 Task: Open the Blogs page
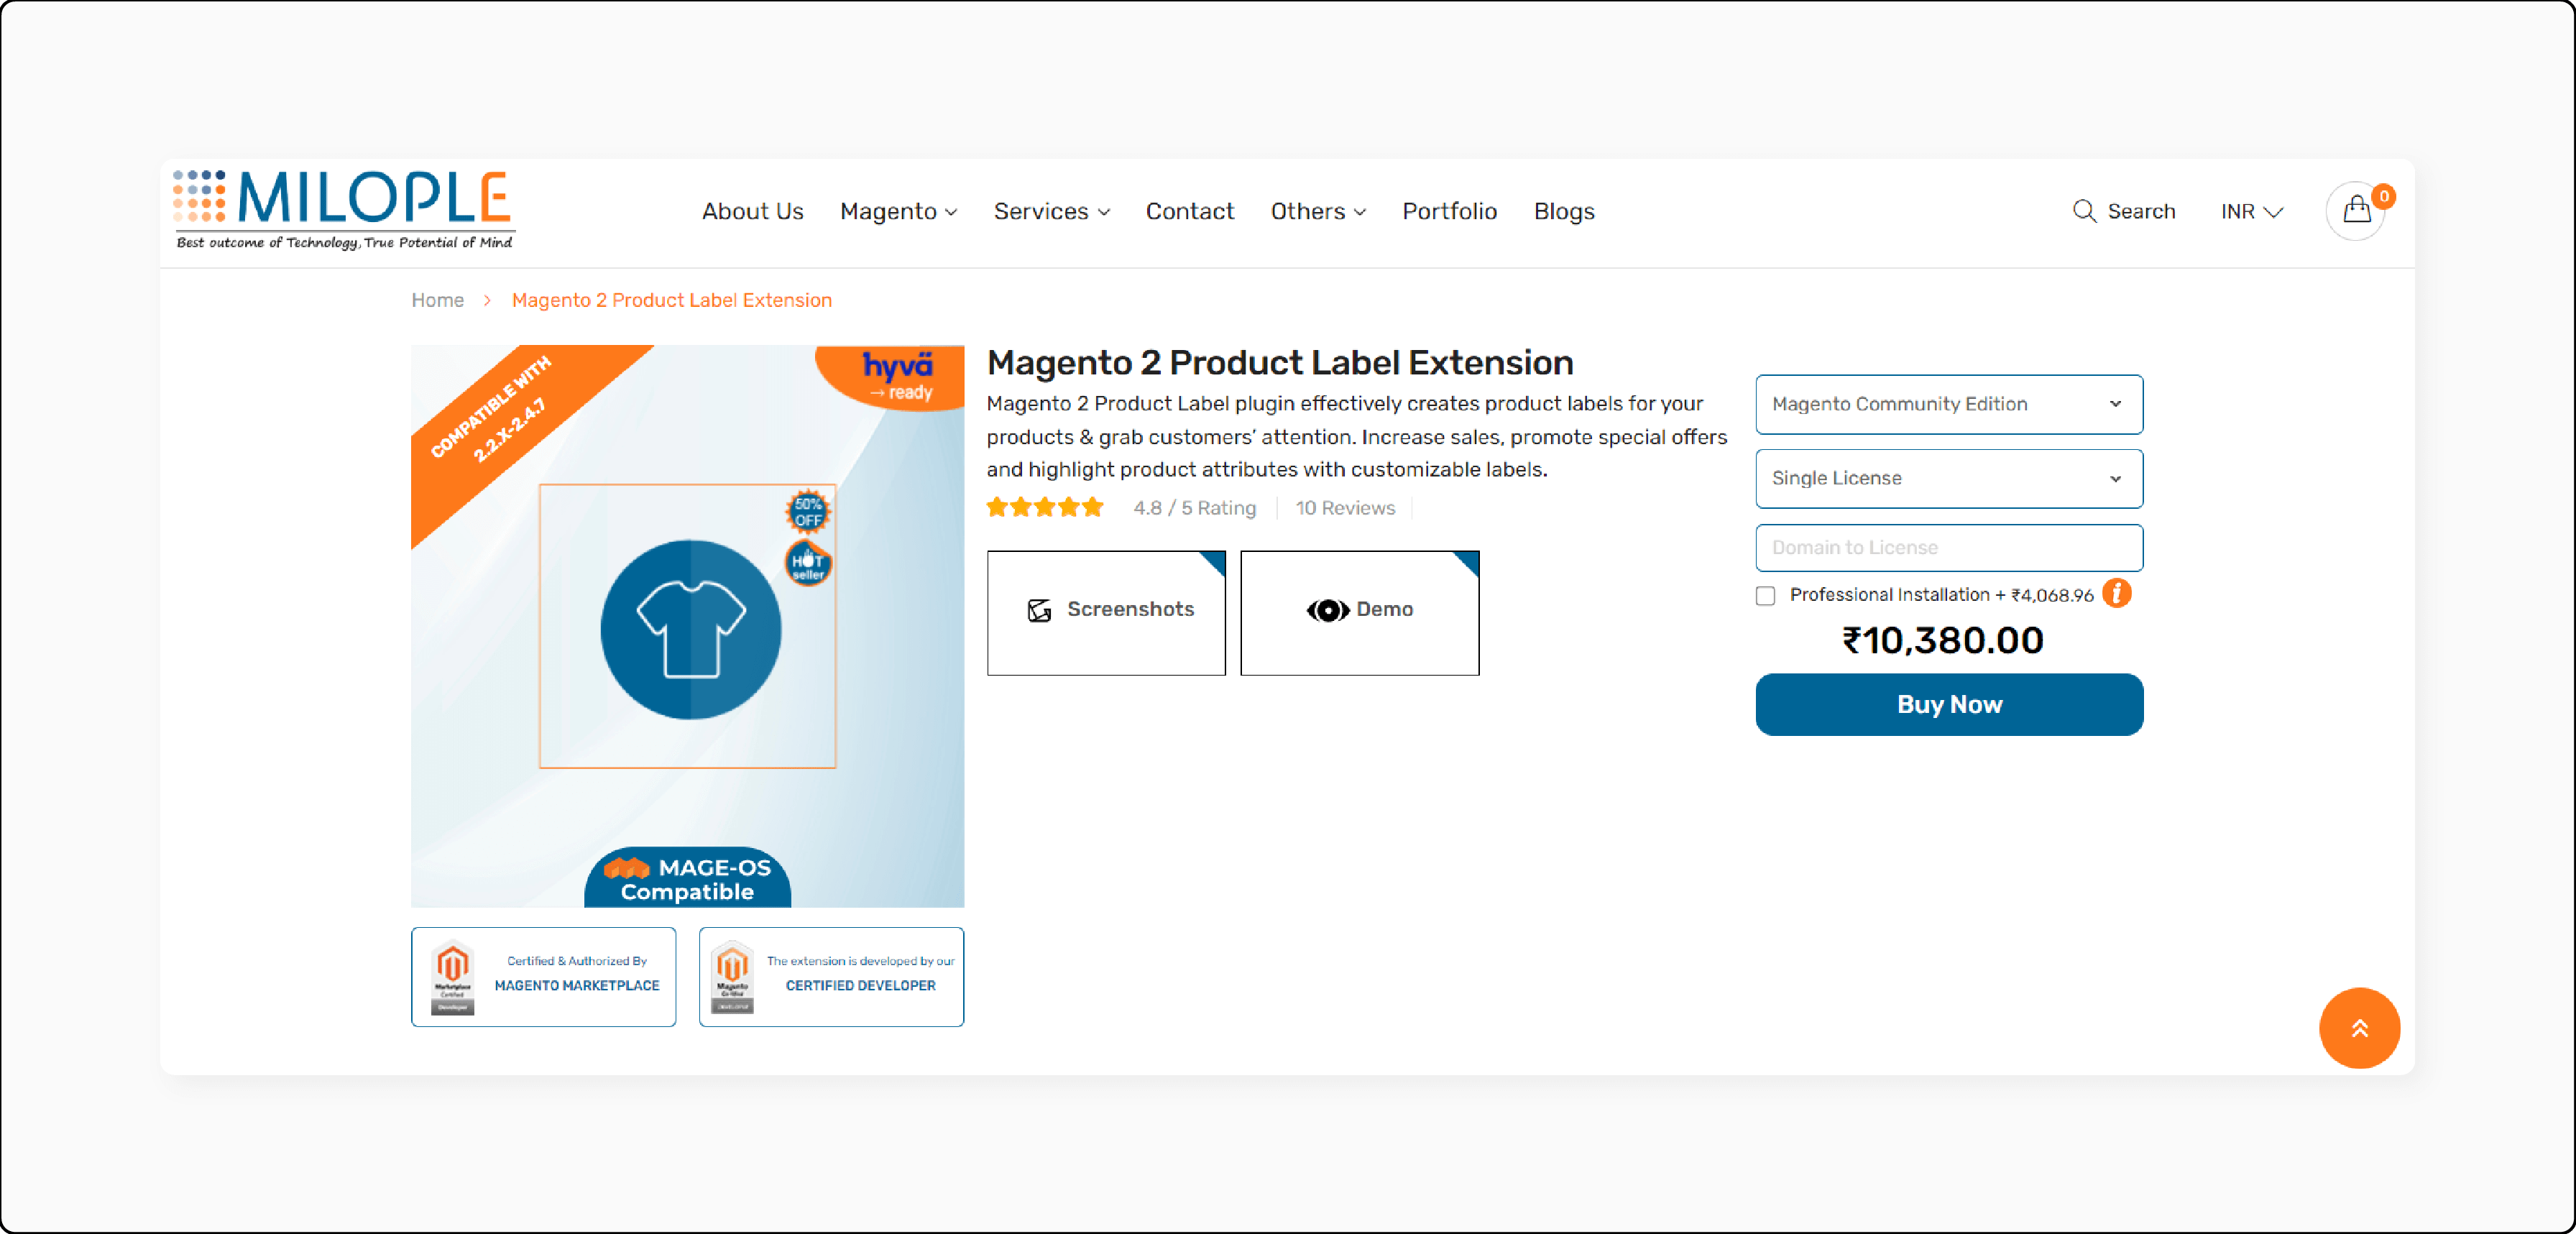pyautogui.click(x=1564, y=211)
